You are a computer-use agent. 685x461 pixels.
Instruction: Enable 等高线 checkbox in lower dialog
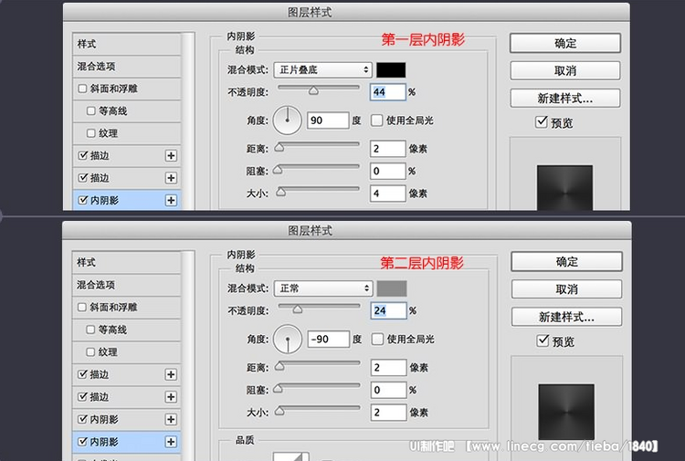point(90,330)
